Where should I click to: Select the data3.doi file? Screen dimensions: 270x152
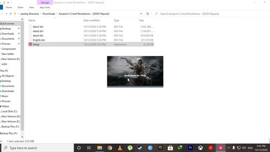click(x=38, y=35)
